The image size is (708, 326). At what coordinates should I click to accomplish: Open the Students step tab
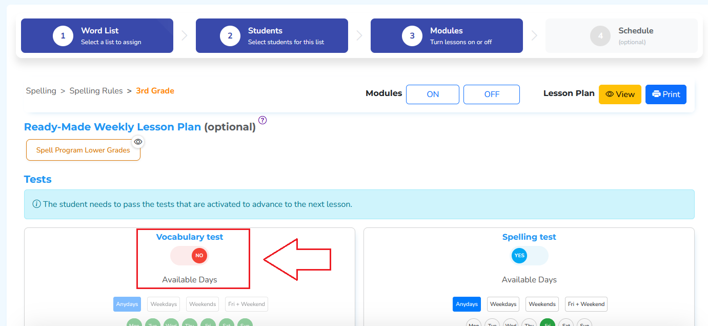pos(272,36)
